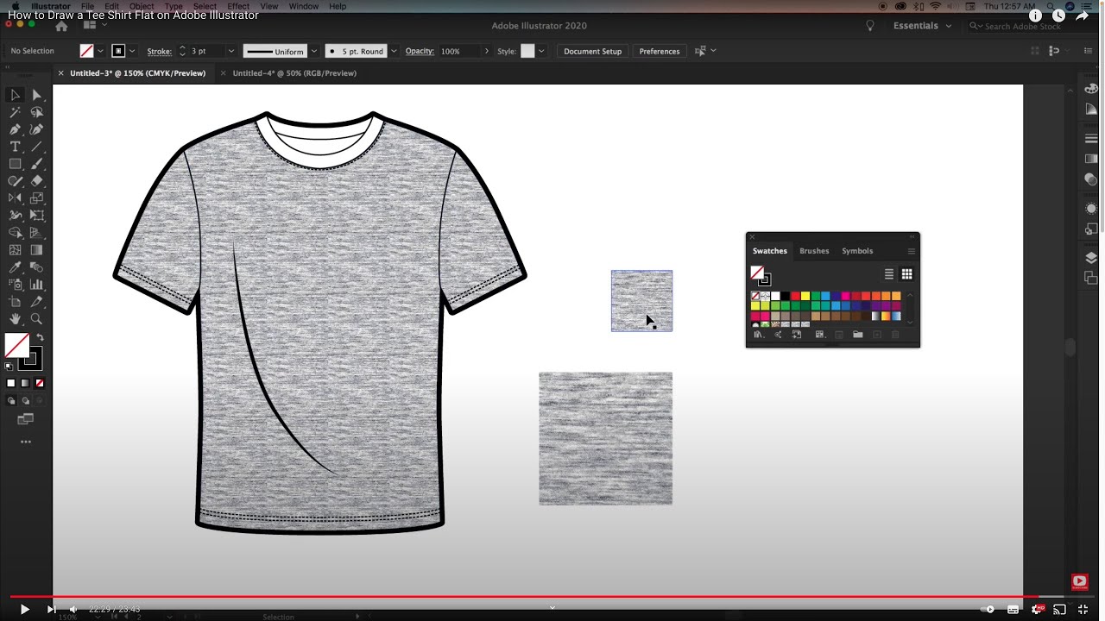This screenshot has width=1105, height=621.
Task: Reset to default fill and stroke
Action: [x=9, y=367]
